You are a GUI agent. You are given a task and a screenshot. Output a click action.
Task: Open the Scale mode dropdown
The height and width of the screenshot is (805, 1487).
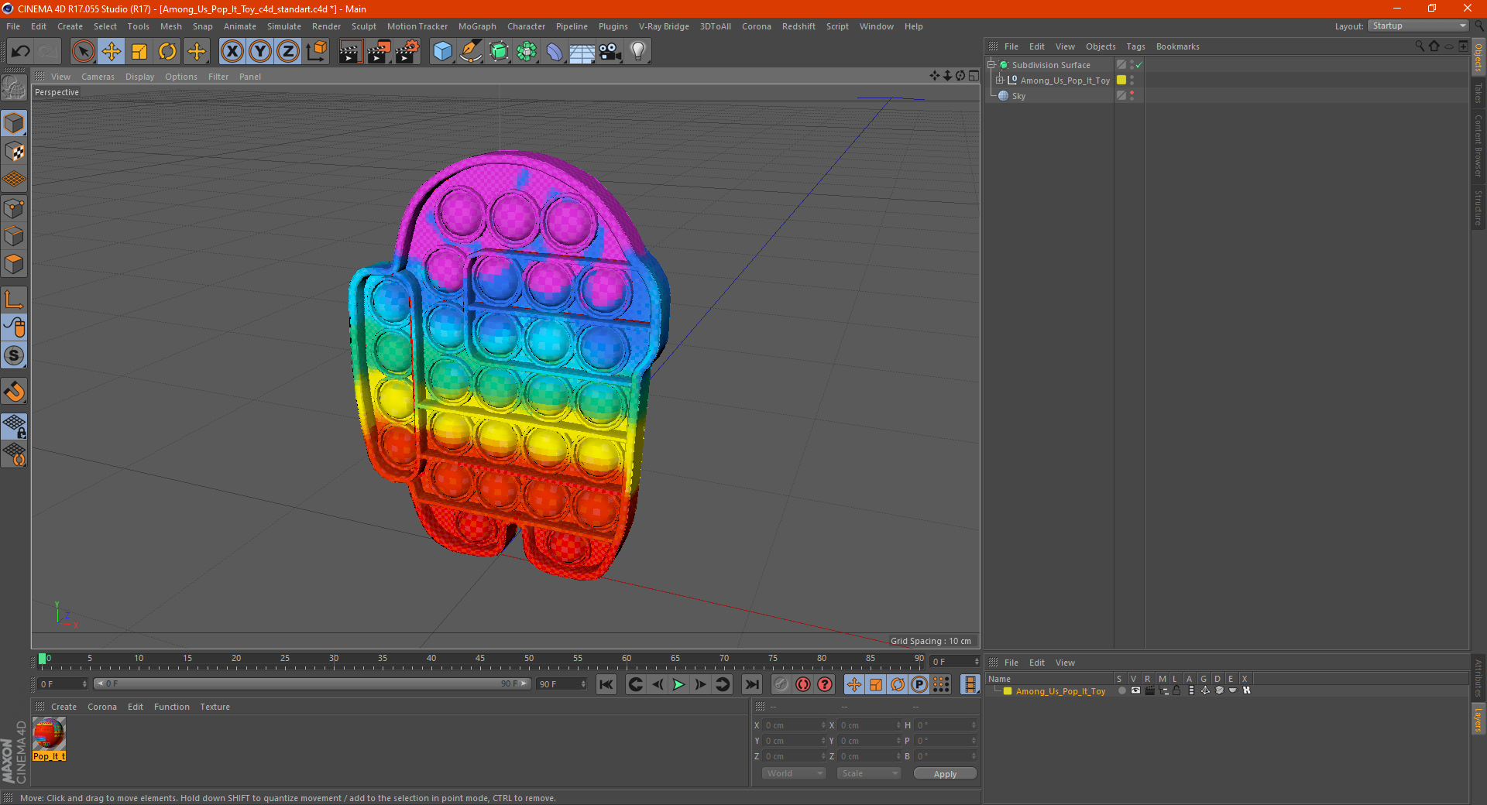[869, 773]
